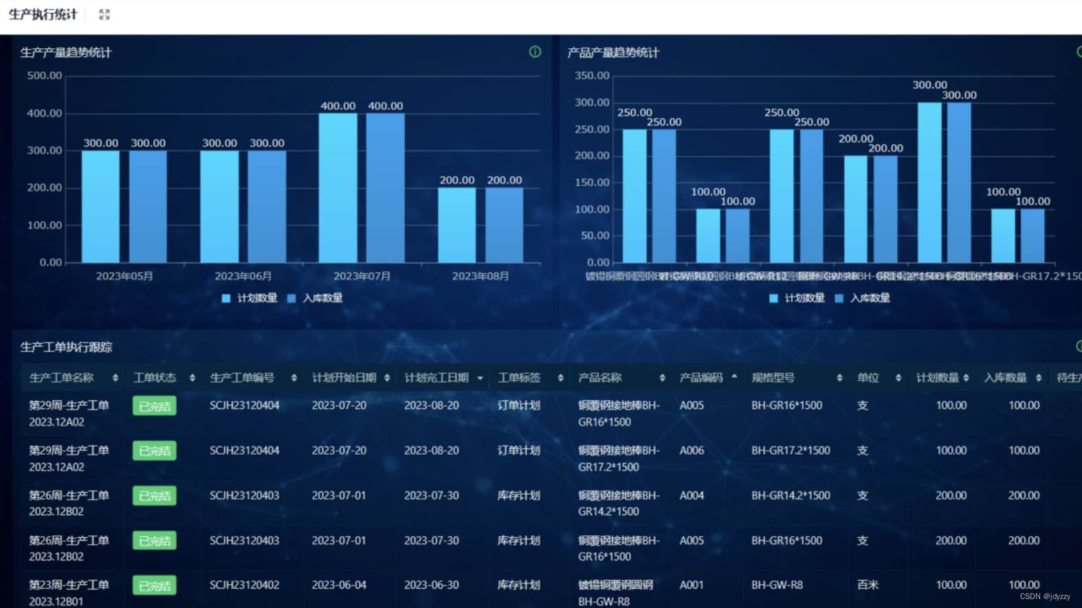Select 2023年07月 axis label

[x=362, y=276]
